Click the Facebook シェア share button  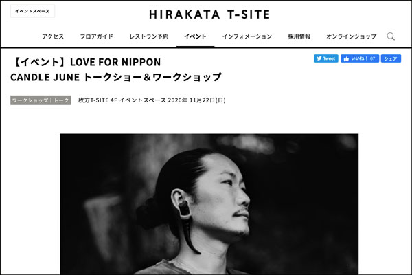(391, 58)
